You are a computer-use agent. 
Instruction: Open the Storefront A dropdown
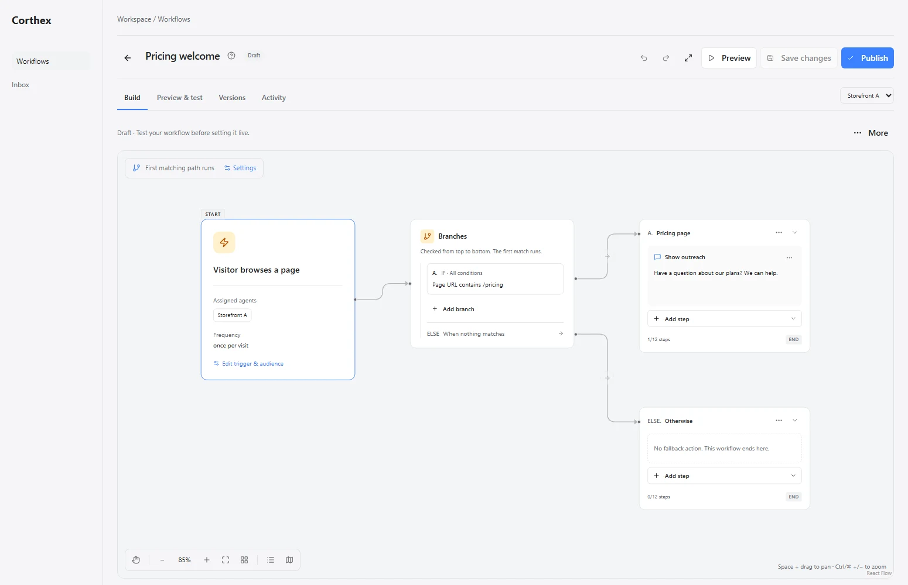[x=867, y=95]
